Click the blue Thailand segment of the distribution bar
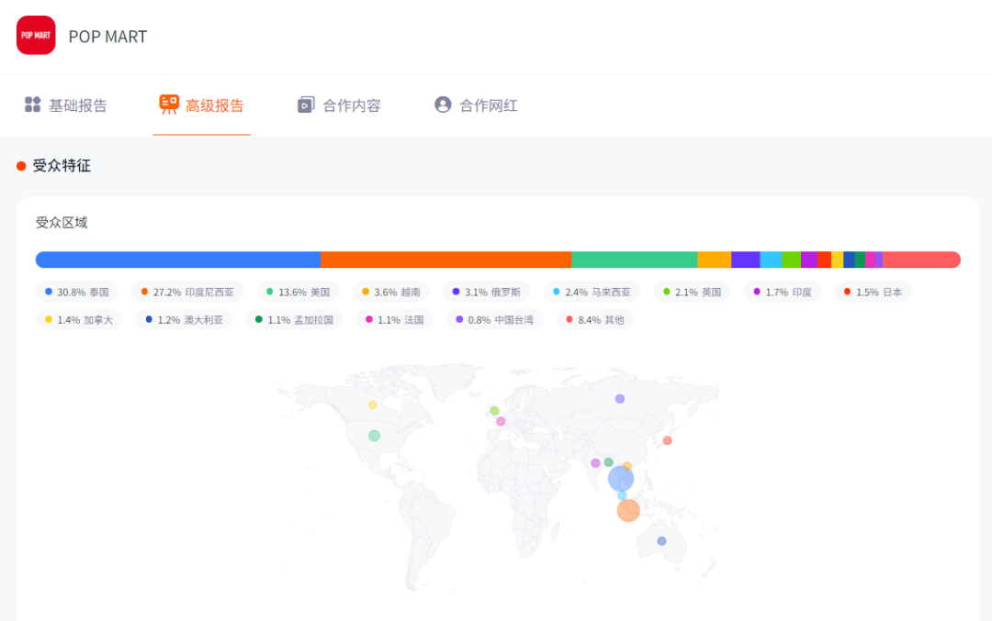 (175, 259)
